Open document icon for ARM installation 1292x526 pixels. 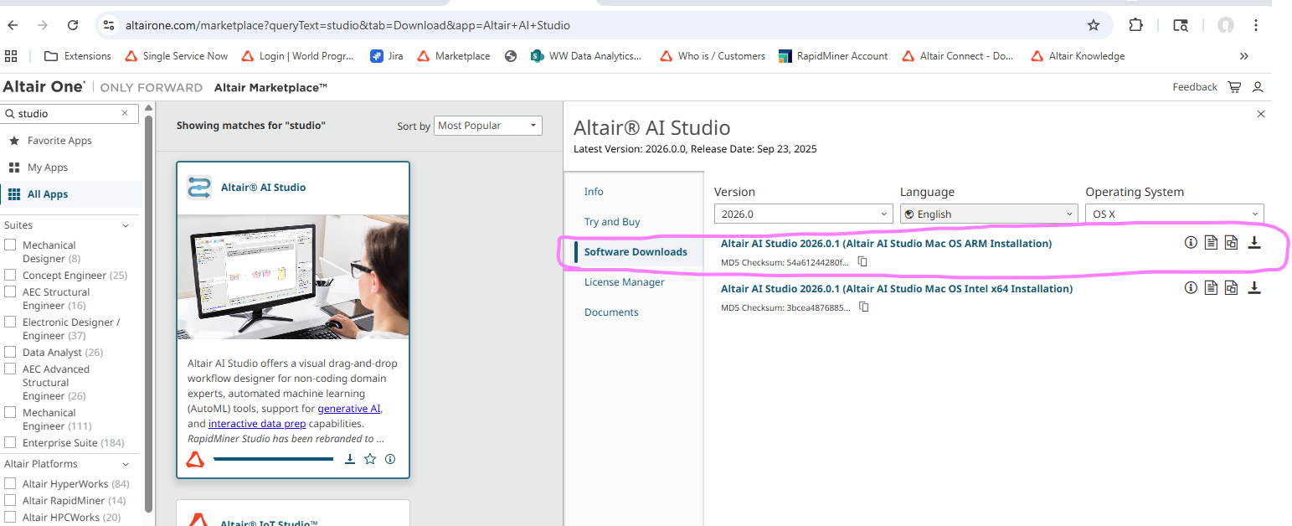pyautogui.click(x=1211, y=243)
